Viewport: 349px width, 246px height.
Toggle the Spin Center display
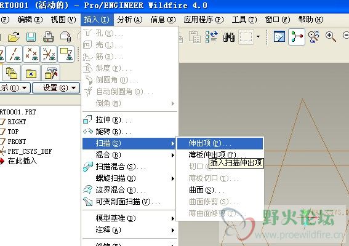click(x=297, y=36)
